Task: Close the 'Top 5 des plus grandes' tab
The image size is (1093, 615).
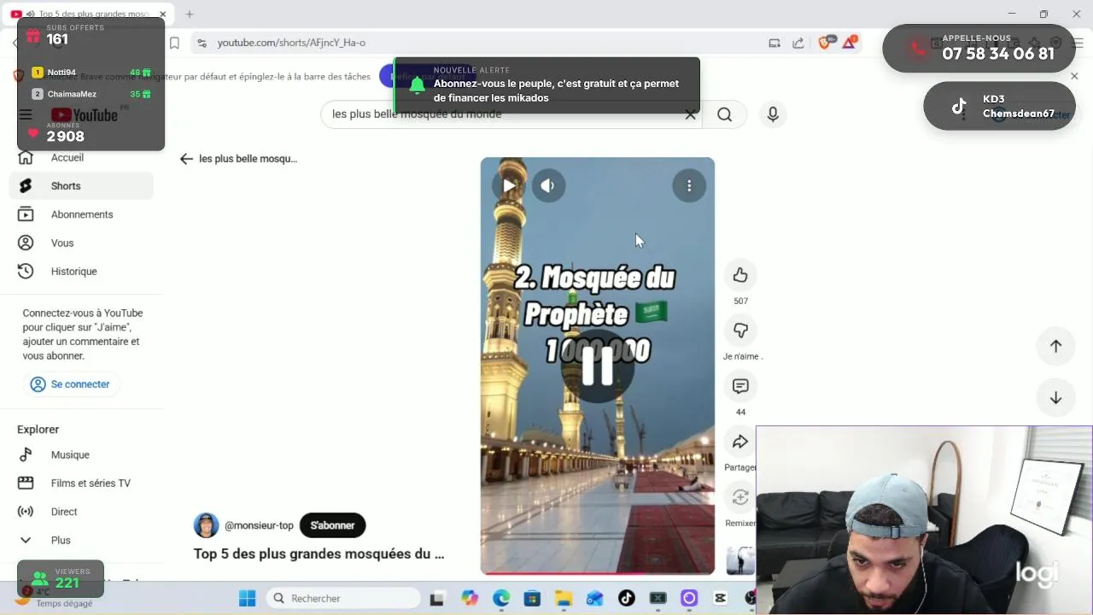Action: pos(162,15)
